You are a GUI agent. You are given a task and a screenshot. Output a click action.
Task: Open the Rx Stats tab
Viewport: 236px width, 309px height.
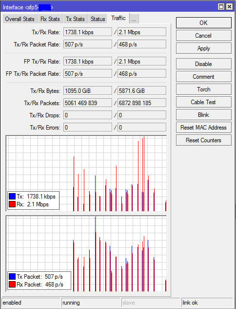[x=50, y=19]
